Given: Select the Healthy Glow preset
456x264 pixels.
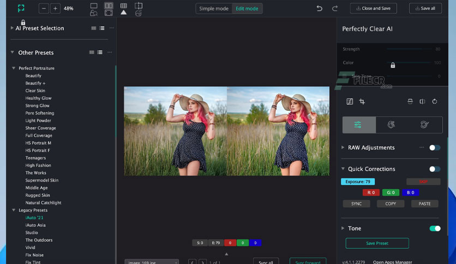Looking at the screenshot, I should coord(38,98).
